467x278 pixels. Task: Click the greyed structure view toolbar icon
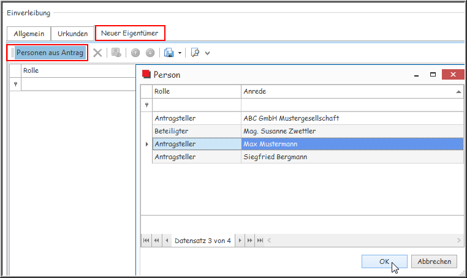(116, 53)
